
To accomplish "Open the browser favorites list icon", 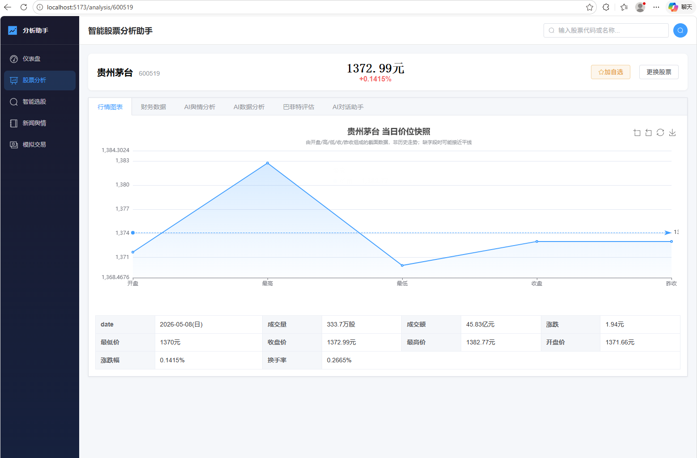I will [x=624, y=7].
